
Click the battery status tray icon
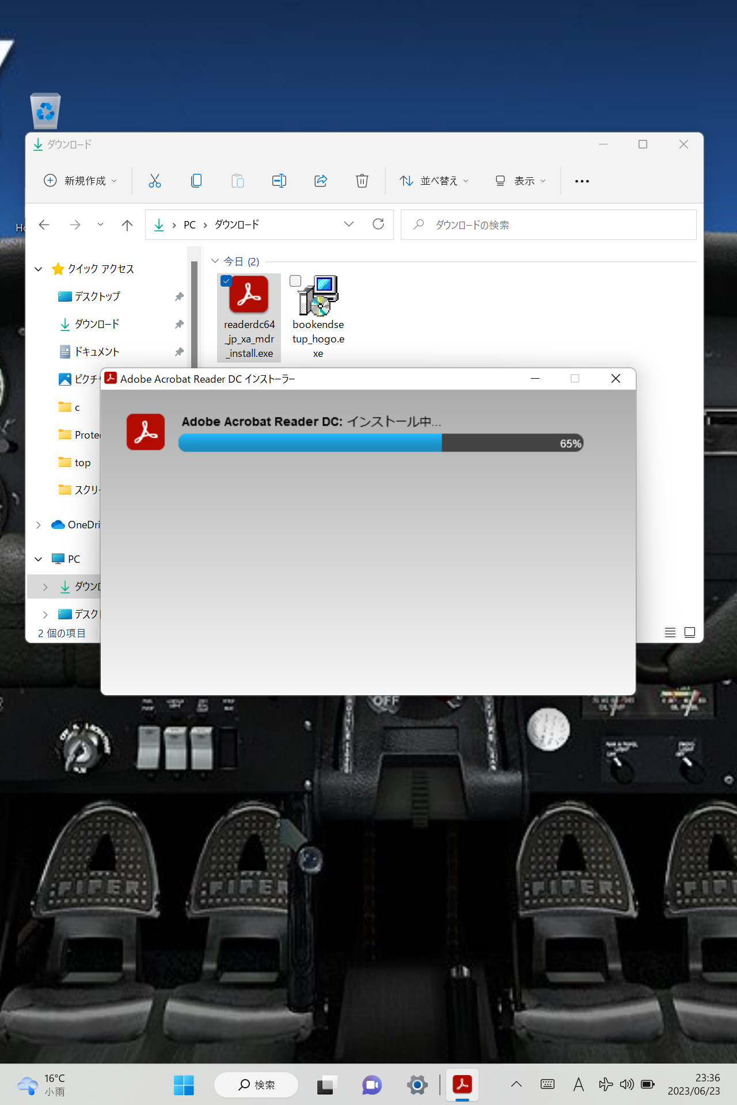tap(648, 1084)
